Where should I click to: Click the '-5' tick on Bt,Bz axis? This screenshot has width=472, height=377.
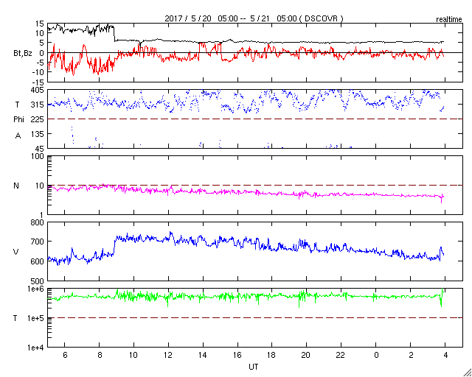click(41, 63)
